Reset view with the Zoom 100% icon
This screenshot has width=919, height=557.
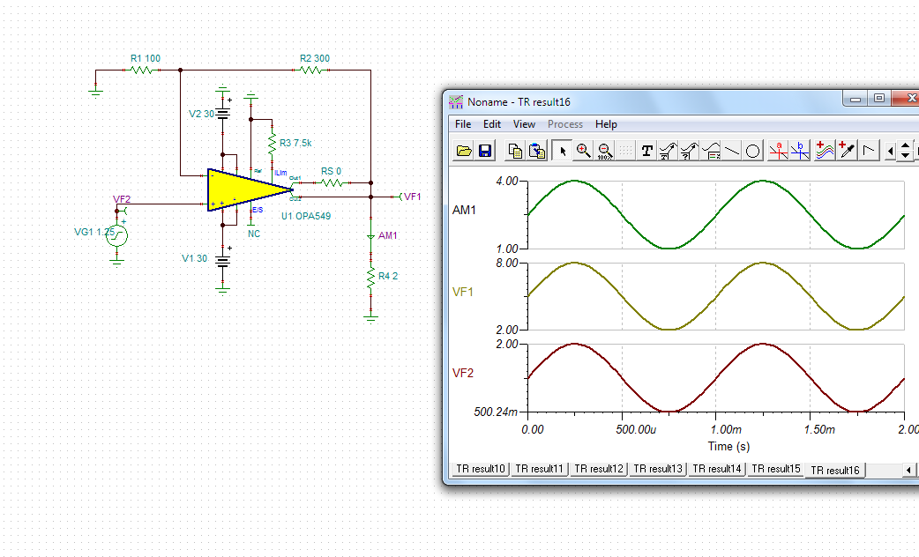[x=604, y=151]
